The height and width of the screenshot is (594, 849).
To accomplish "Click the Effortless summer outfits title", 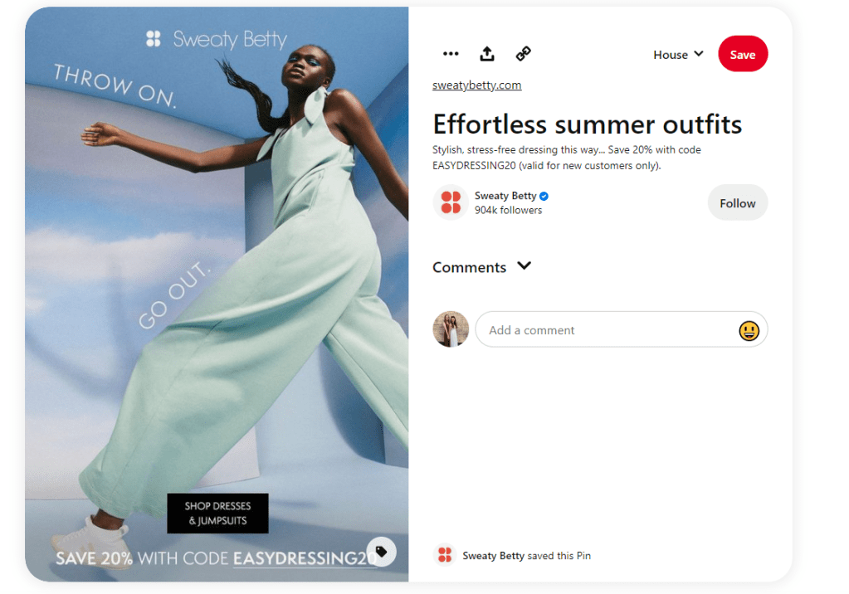I will [x=587, y=124].
